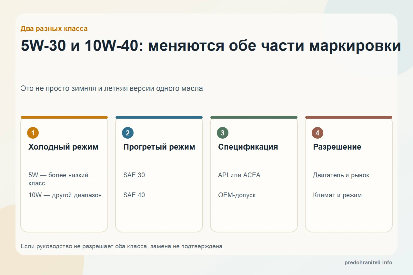Select the heading 'Прогретый режим'
Screen dimensions: 413x275
[x=159, y=147]
